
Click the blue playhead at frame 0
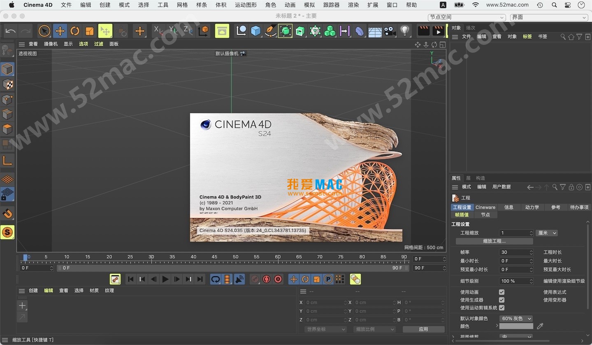25,258
